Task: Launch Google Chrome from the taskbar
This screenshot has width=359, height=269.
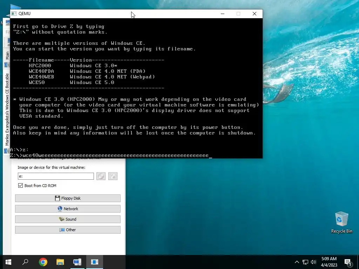Action: point(43,262)
